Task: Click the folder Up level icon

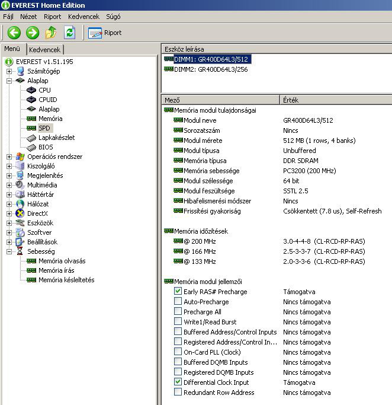Action: (x=51, y=33)
